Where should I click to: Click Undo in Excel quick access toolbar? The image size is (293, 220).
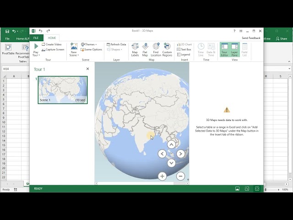14,31
